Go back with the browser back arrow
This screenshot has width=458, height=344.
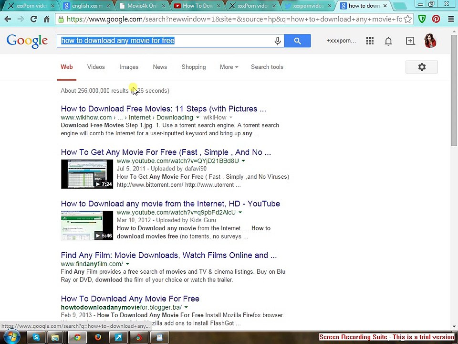click(8, 19)
